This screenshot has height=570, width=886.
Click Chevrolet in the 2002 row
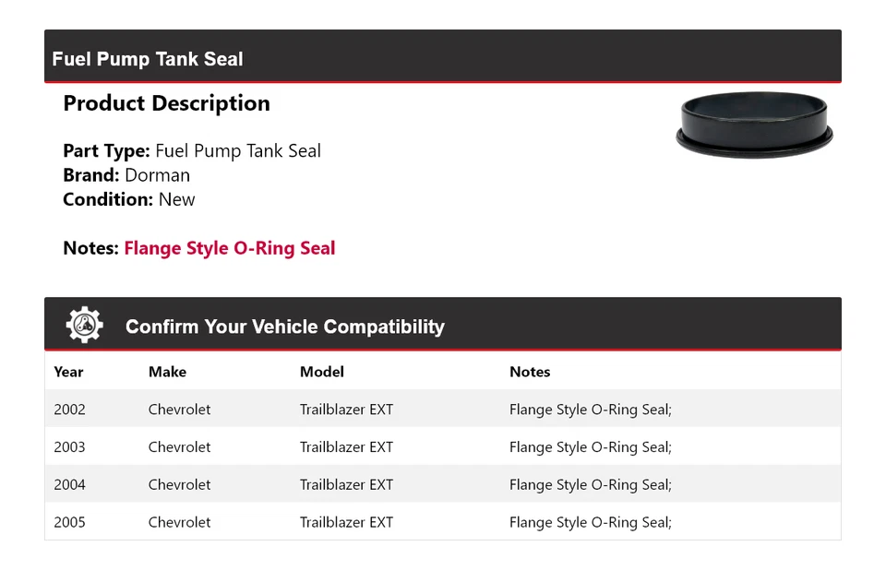coord(179,410)
